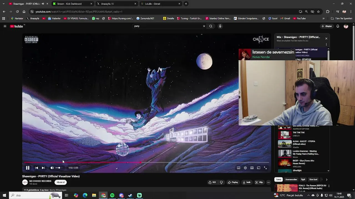
Task: Clear the YouTube search box
Action: coord(204,26)
